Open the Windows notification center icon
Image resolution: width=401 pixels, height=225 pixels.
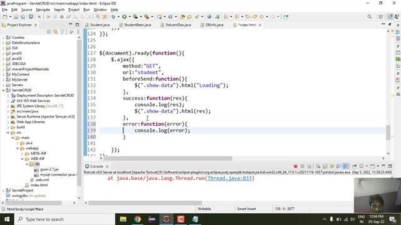(393, 219)
